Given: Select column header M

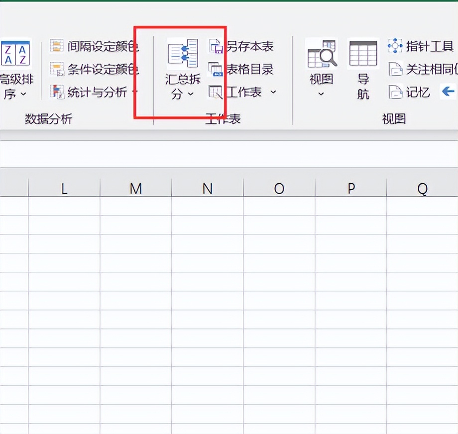Looking at the screenshot, I should click(137, 189).
